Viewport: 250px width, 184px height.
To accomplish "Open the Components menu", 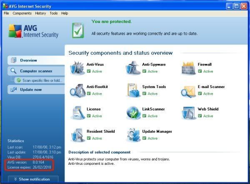I will pyautogui.click(x=22, y=13).
